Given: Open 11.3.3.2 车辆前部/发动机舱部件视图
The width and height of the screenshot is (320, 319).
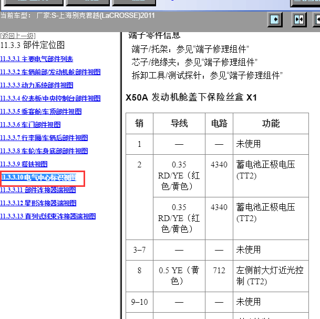Looking at the screenshot, I should coord(50,72).
